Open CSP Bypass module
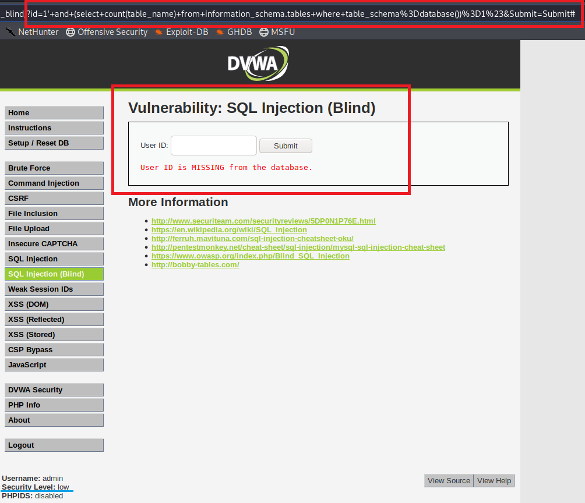585x503 pixels. [54, 350]
